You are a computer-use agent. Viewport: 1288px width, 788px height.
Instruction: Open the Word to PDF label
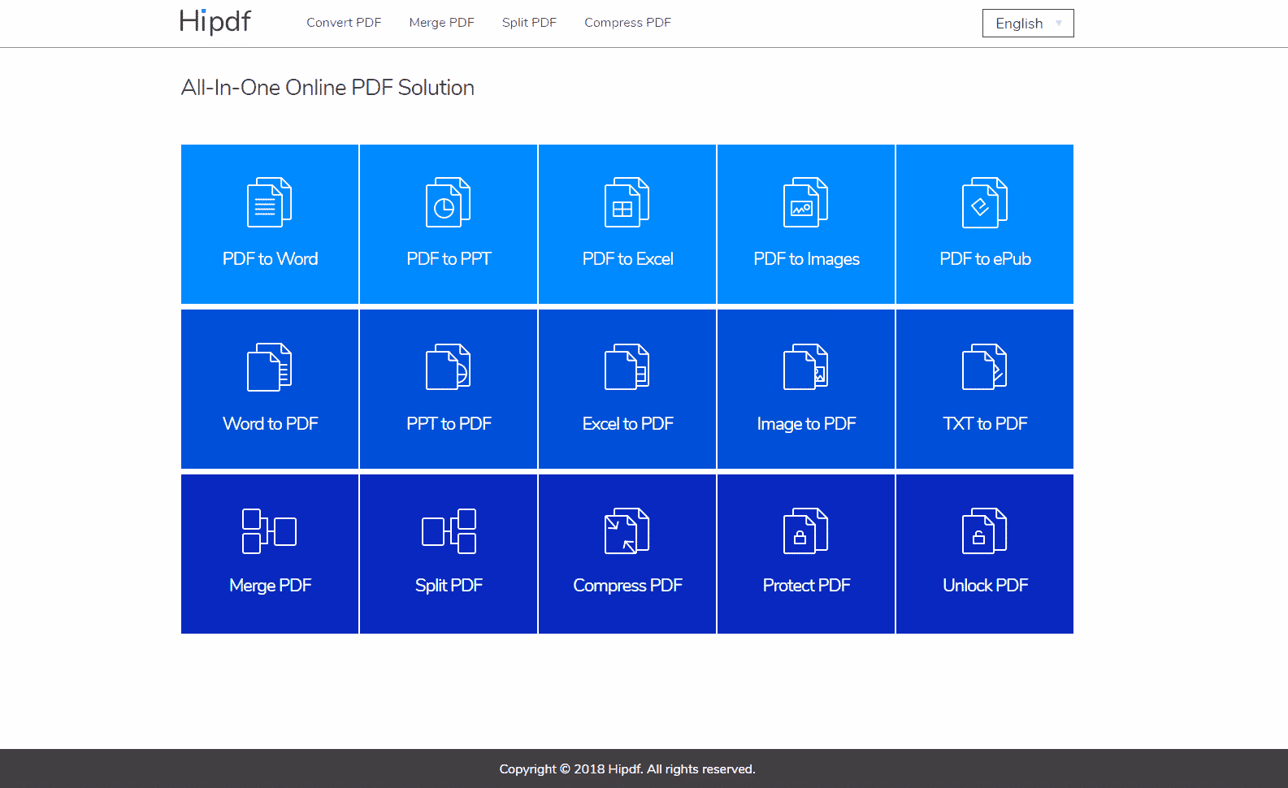[x=270, y=423]
